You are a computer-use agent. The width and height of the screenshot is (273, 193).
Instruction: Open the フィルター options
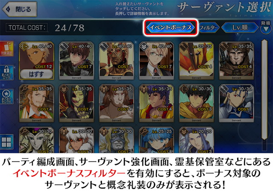point(208,28)
